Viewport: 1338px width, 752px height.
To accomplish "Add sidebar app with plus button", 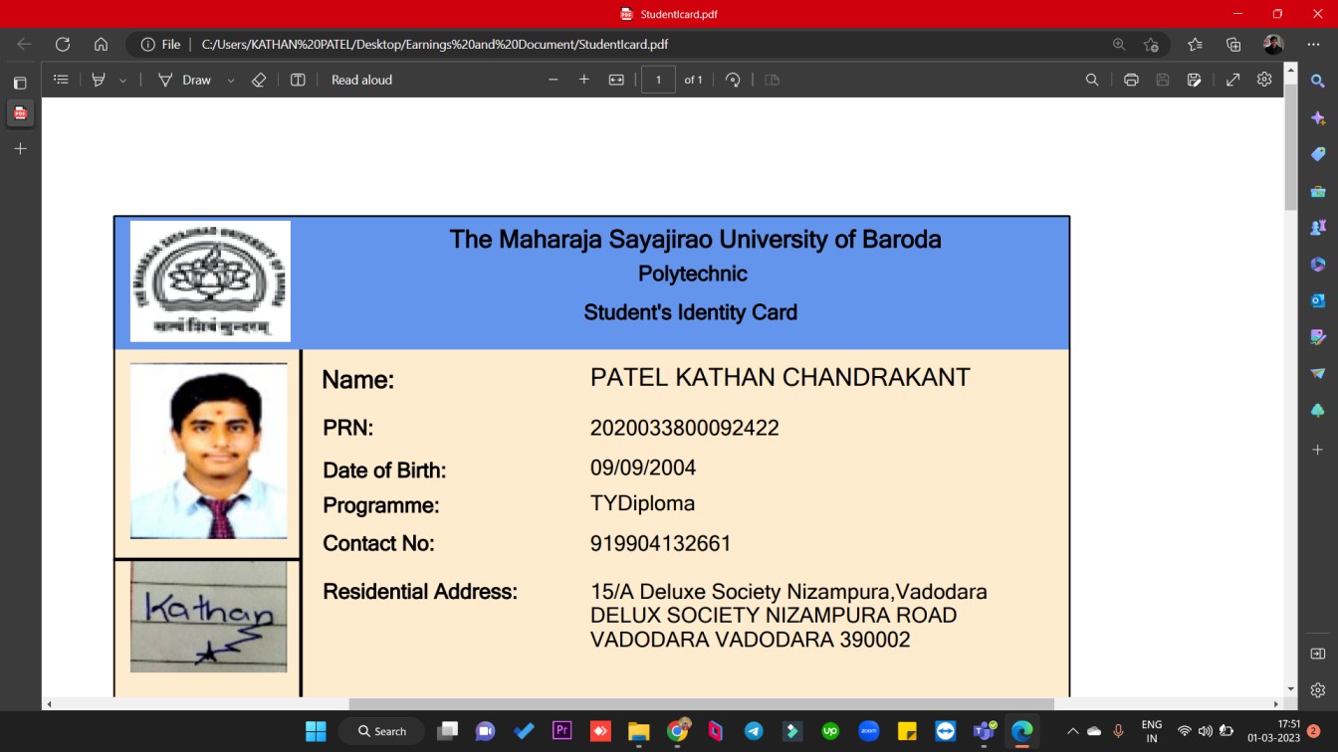I will (1318, 450).
